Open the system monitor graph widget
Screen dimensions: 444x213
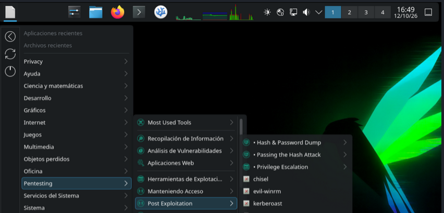(x=214, y=12)
